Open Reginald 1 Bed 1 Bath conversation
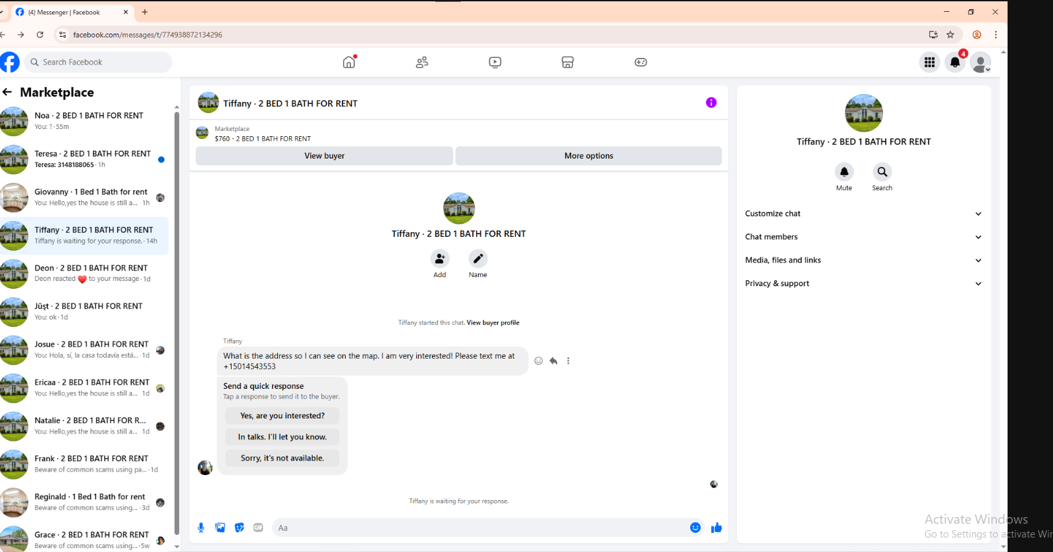The height and width of the screenshot is (552, 1053). (x=84, y=503)
